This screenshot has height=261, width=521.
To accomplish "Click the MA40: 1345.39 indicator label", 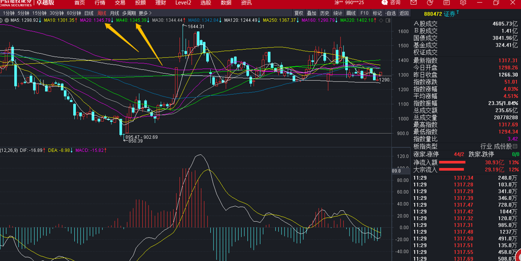I will (132, 20).
